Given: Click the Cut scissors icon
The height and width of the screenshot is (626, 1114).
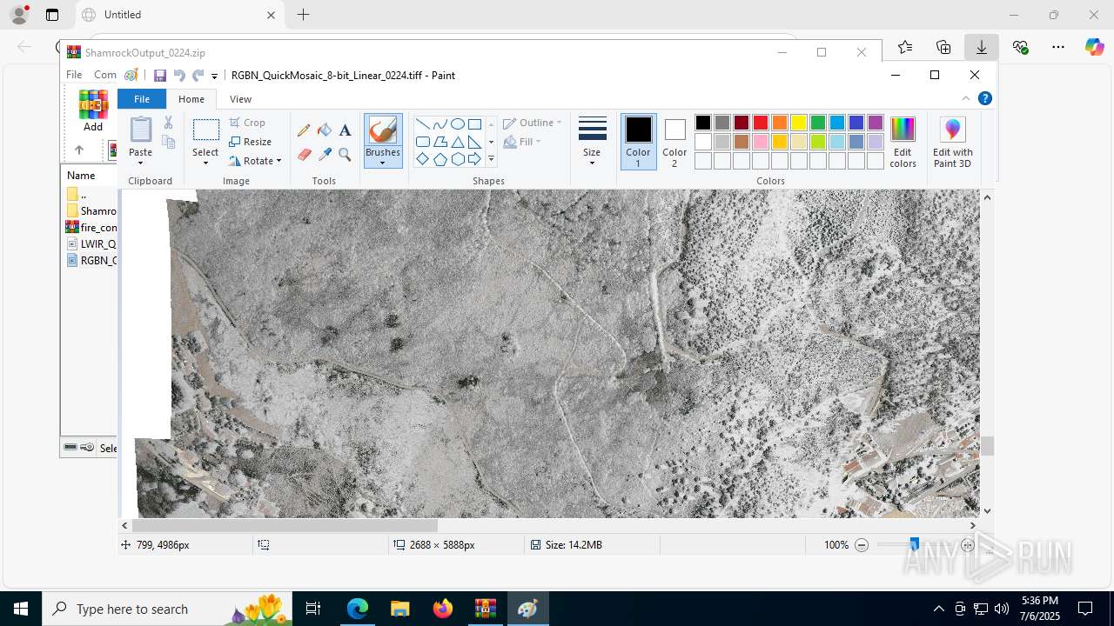Looking at the screenshot, I should coord(168,123).
